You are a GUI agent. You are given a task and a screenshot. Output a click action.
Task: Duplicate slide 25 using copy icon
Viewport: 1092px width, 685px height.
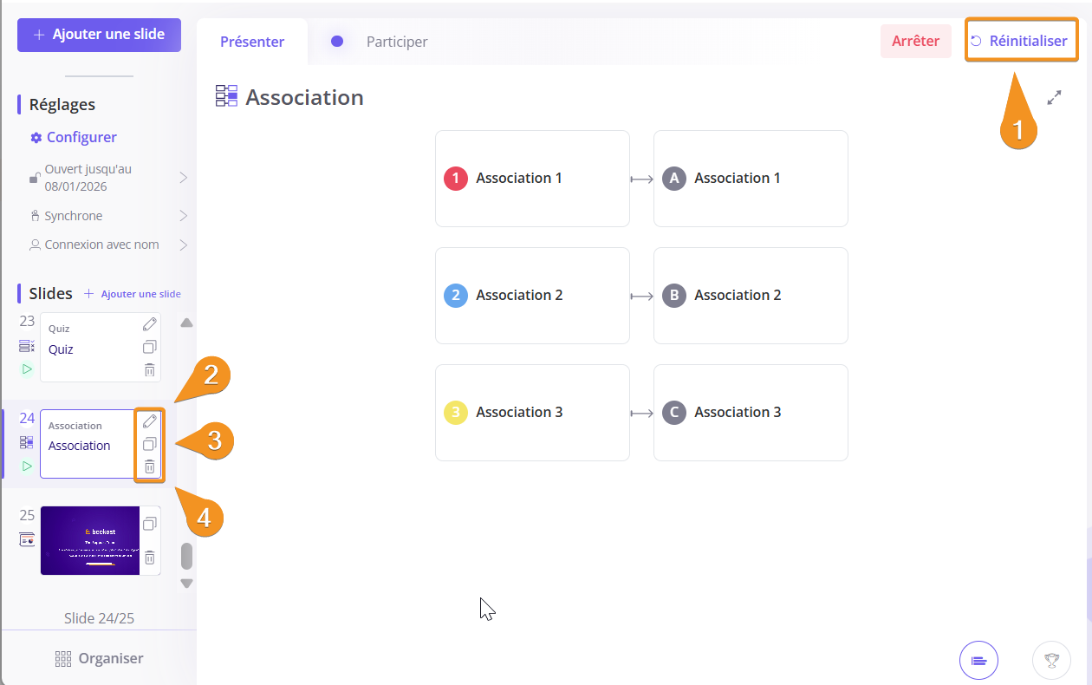pos(150,524)
